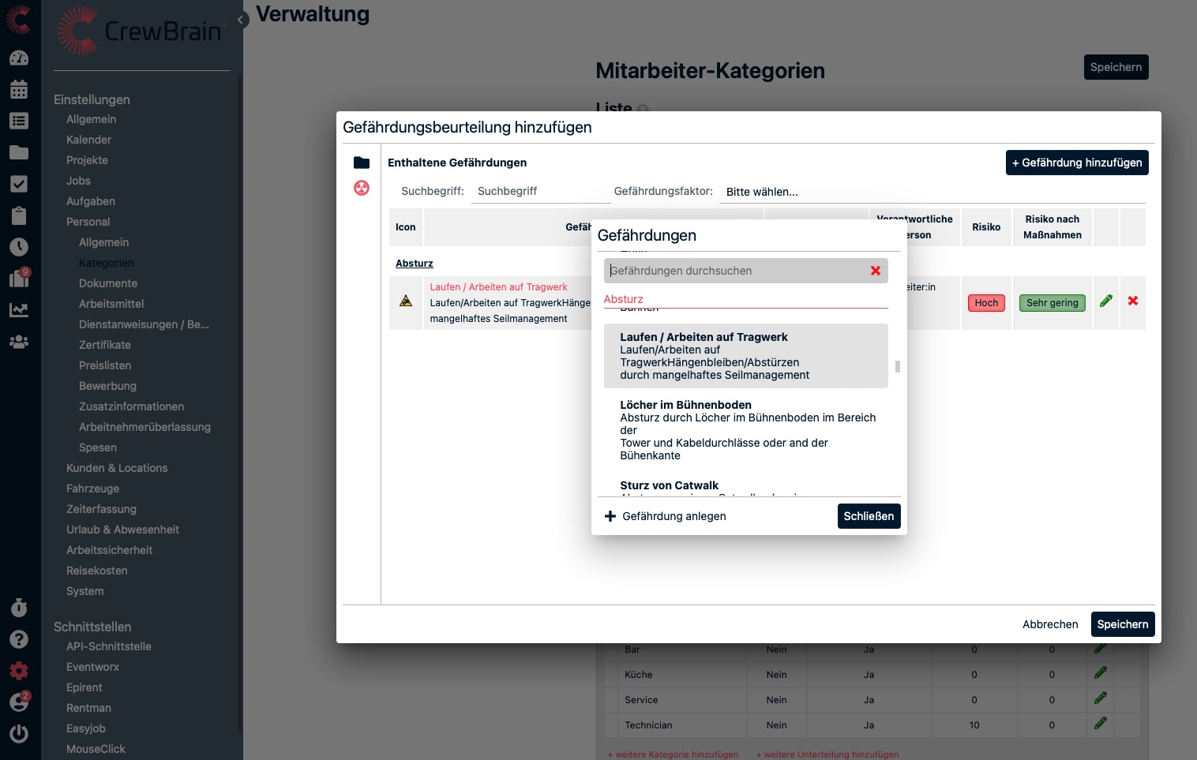Open the statistics chart icon
This screenshot has height=760, width=1197.
19,310
